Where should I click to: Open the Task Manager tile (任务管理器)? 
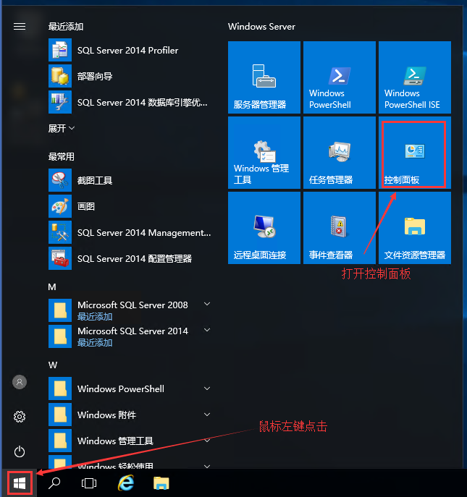339,153
